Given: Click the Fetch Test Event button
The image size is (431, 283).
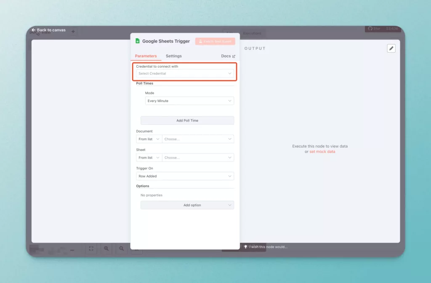Looking at the screenshot, I should click(215, 42).
